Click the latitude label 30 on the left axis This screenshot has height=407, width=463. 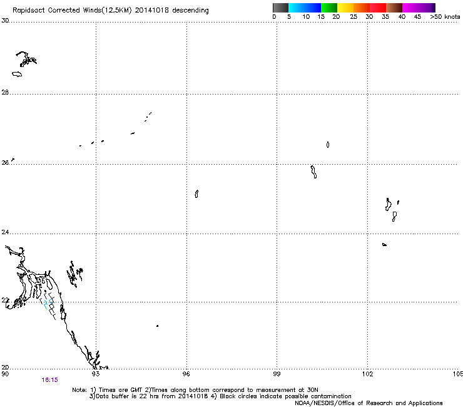(5, 21)
